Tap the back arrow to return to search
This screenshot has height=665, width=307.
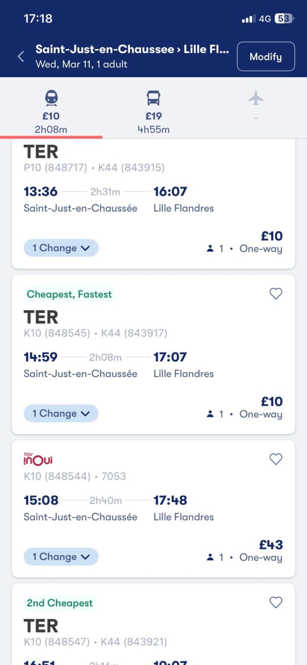coord(21,56)
